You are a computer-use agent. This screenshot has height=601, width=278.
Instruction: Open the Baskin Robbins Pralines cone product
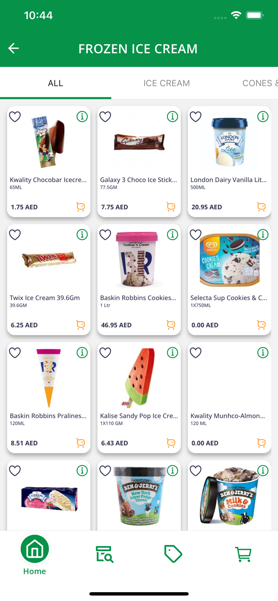[49, 378]
